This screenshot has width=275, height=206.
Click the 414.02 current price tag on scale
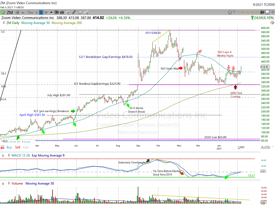pyautogui.click(x=265, y=66)
